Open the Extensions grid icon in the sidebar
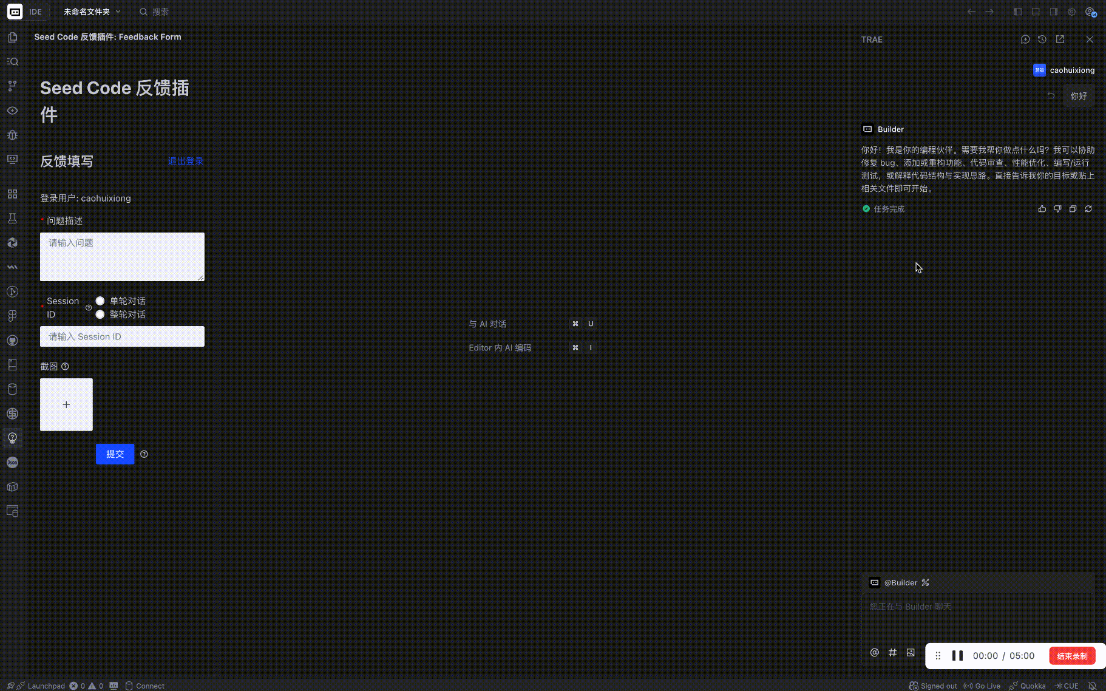1106x691 pixels. point(12,194)
